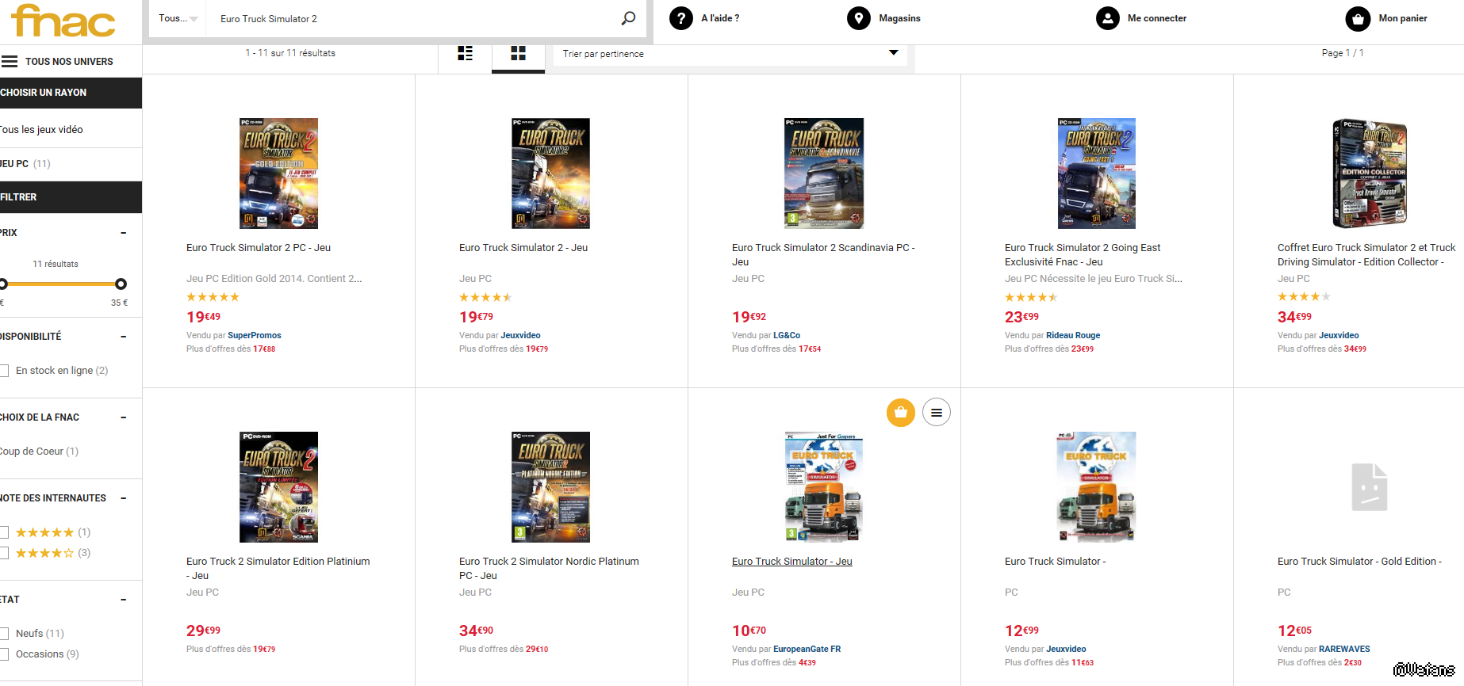Collapse the Prix filter section
This screenshot has height=686, width=1464.
(x=123, y=233)
